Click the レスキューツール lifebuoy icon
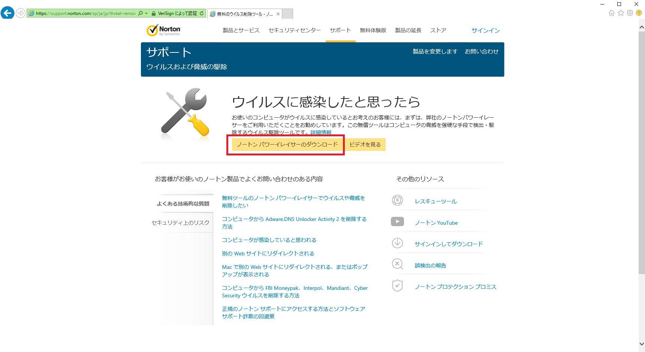 click(x=398, y=200)
